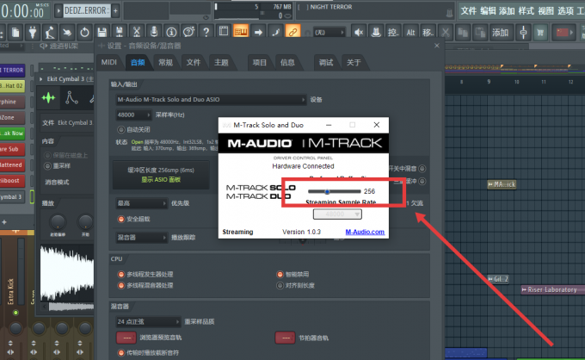
Task: Select the green waveform sample tab icon
Action: [x=48, y=98]
